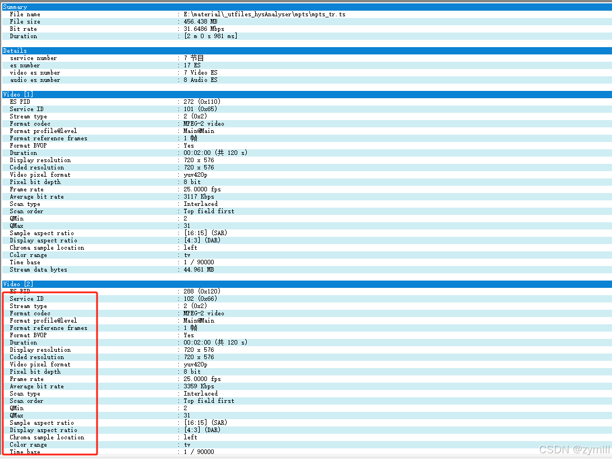The height and width of the screenshot is (459, 612).
Task: Select the 17 ES value
Action: (192, 66)
